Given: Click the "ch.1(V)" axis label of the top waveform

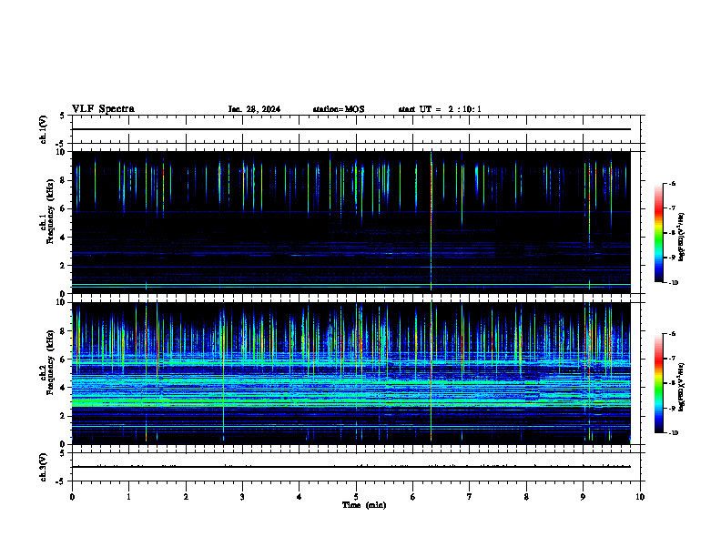Looking at the screenshot, I should tap(43, 129).
